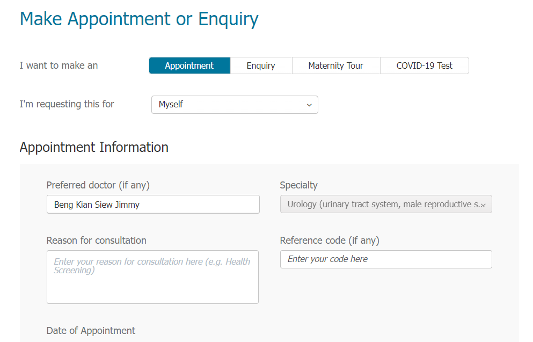This screenshot has height=342, width=533.
Task: Click the "I want to make an" label
Action: pyautogui.click(x=59, y=66)
